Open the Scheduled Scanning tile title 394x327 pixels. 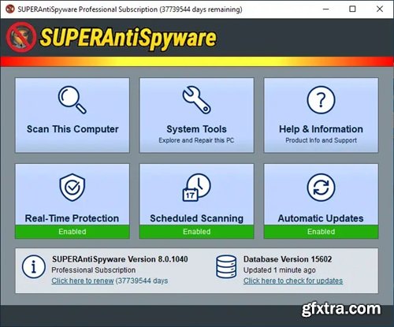197,218
